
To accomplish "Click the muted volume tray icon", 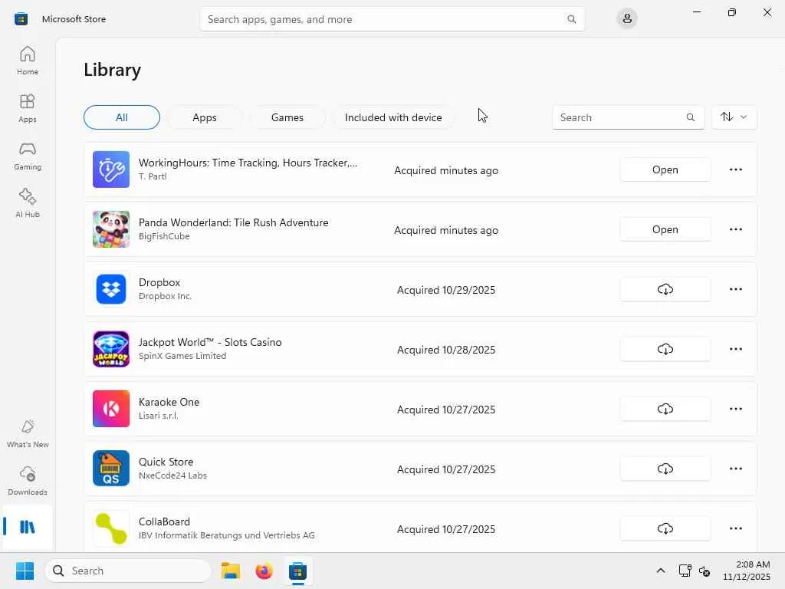I will click(705, 571).
